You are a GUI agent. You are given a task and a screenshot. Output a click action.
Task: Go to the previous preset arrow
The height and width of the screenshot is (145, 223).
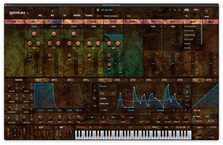click(175, 10)
